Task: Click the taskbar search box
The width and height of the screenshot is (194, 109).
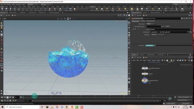Action: [x=22, y=107]
